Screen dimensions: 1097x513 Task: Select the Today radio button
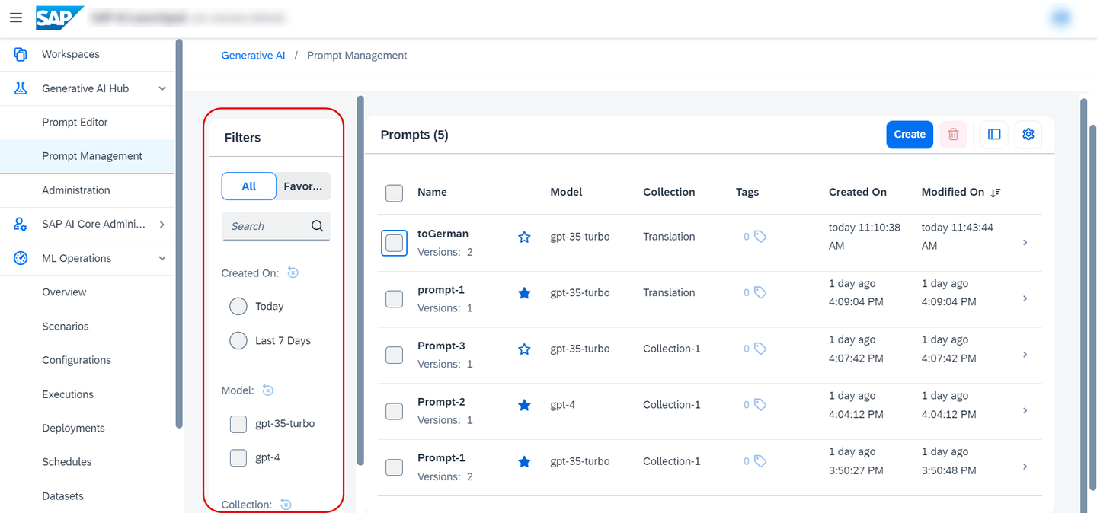tap(238, 306)
